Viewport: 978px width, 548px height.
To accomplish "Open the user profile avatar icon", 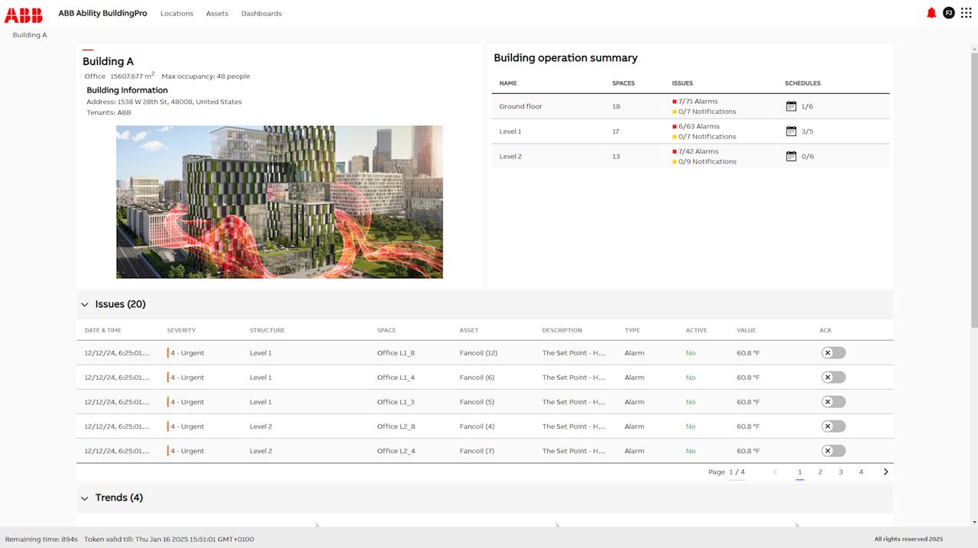I will click(x=949, y=12).
